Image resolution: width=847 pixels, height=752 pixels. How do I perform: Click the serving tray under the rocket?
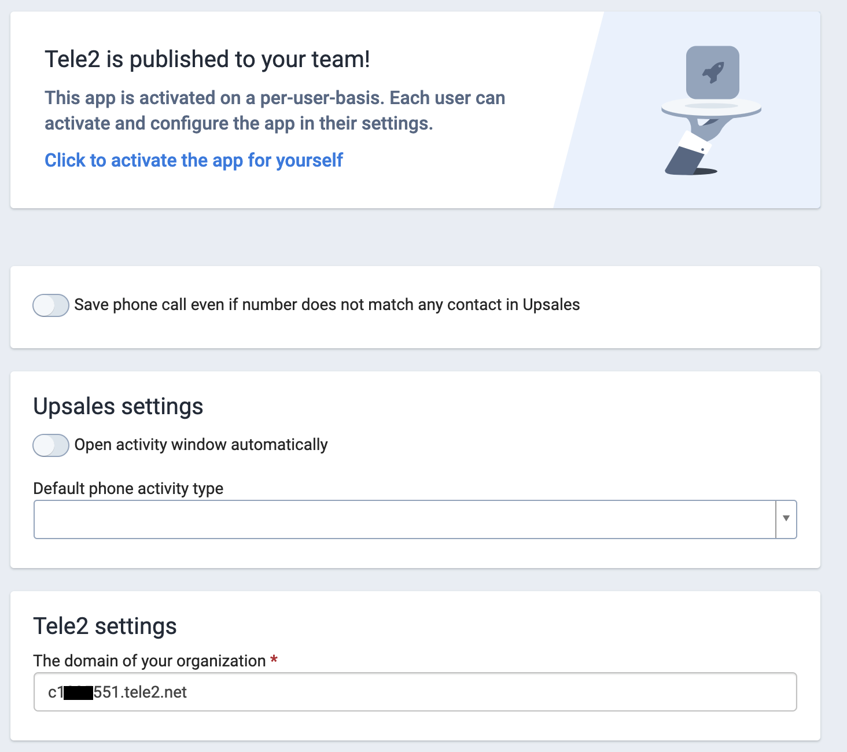(x=711, y=108)
